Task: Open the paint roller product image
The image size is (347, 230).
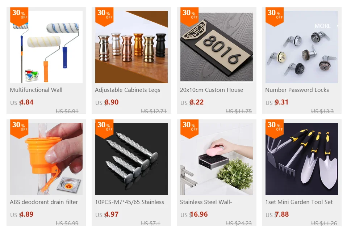Action: [46, 47]
